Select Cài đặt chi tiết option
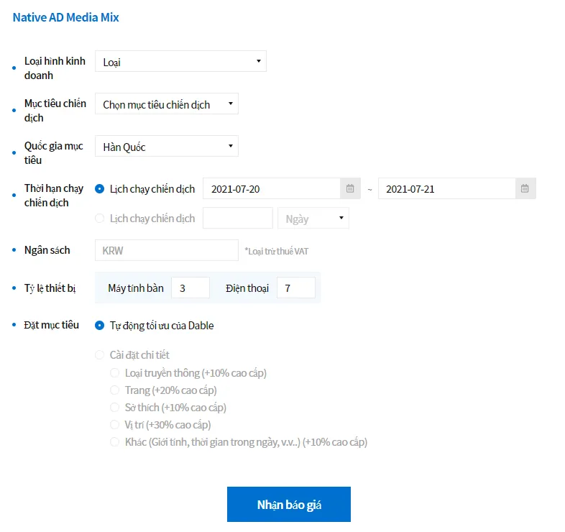Screen dimensions: 565x532 point(99,355)
